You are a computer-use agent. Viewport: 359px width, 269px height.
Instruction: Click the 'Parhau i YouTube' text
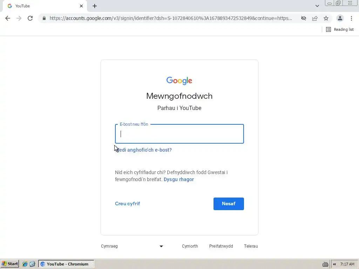179,108
